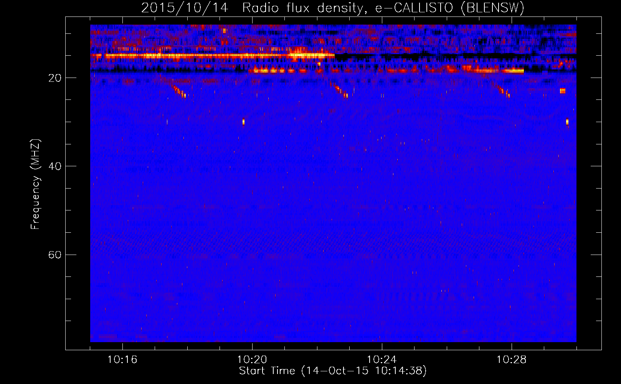Click the 20 MHz frequency tick label
The height and width of the screenshot is (384, 621).
(x=55, y=78)
